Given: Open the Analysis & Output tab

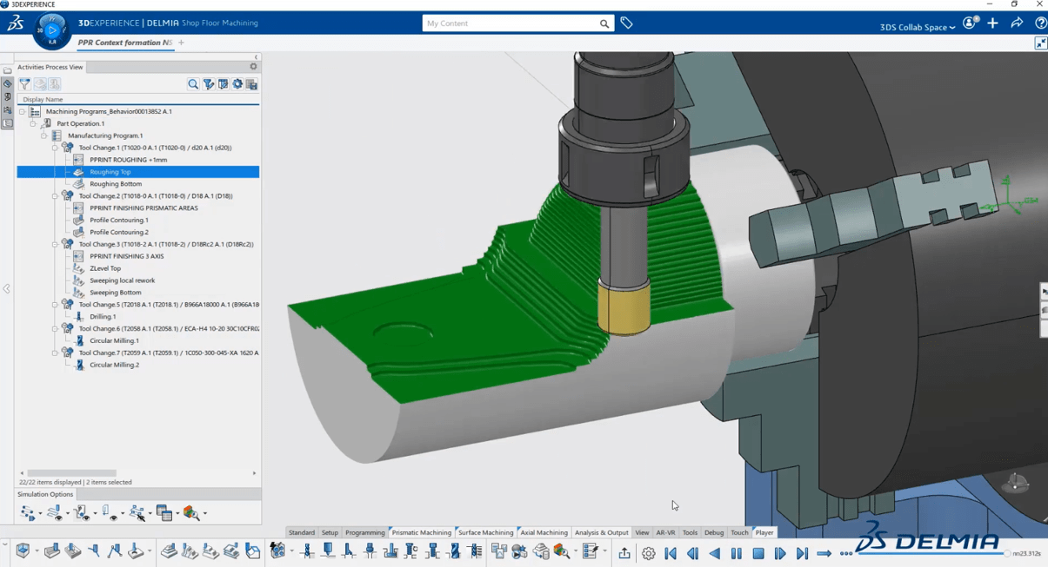Looking at the screenshot, I should pos(601,532).
